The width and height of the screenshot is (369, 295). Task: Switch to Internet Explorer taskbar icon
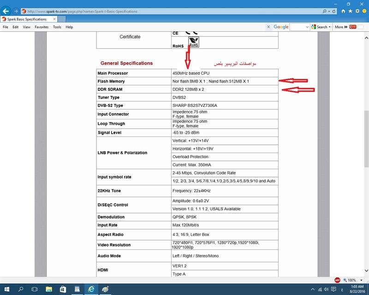(91, 289)
